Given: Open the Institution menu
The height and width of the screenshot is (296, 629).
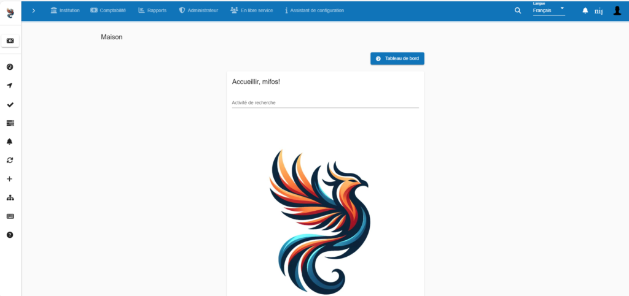Looking at the screenshot, I should pos(65,10).
